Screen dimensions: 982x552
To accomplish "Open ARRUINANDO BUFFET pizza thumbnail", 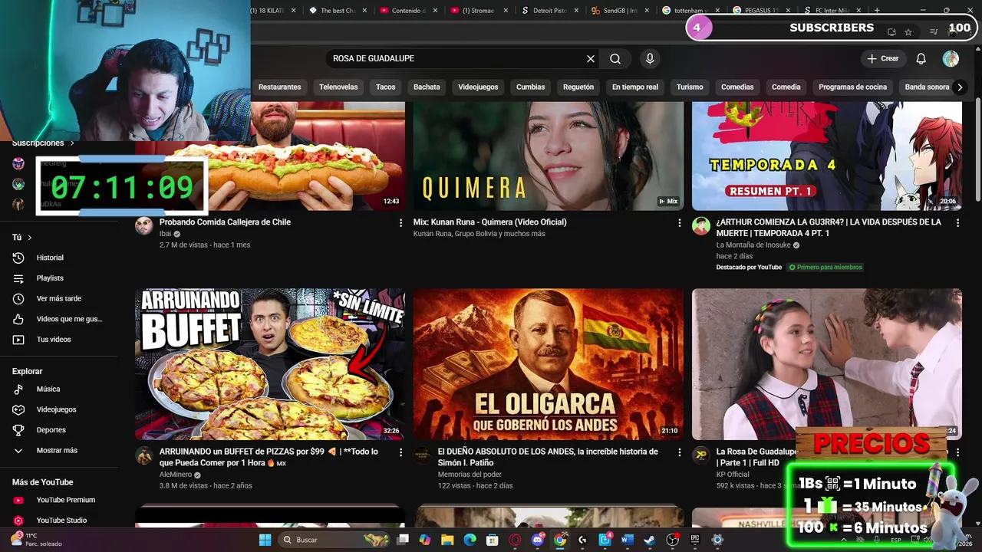I will (x=270, y=364).
